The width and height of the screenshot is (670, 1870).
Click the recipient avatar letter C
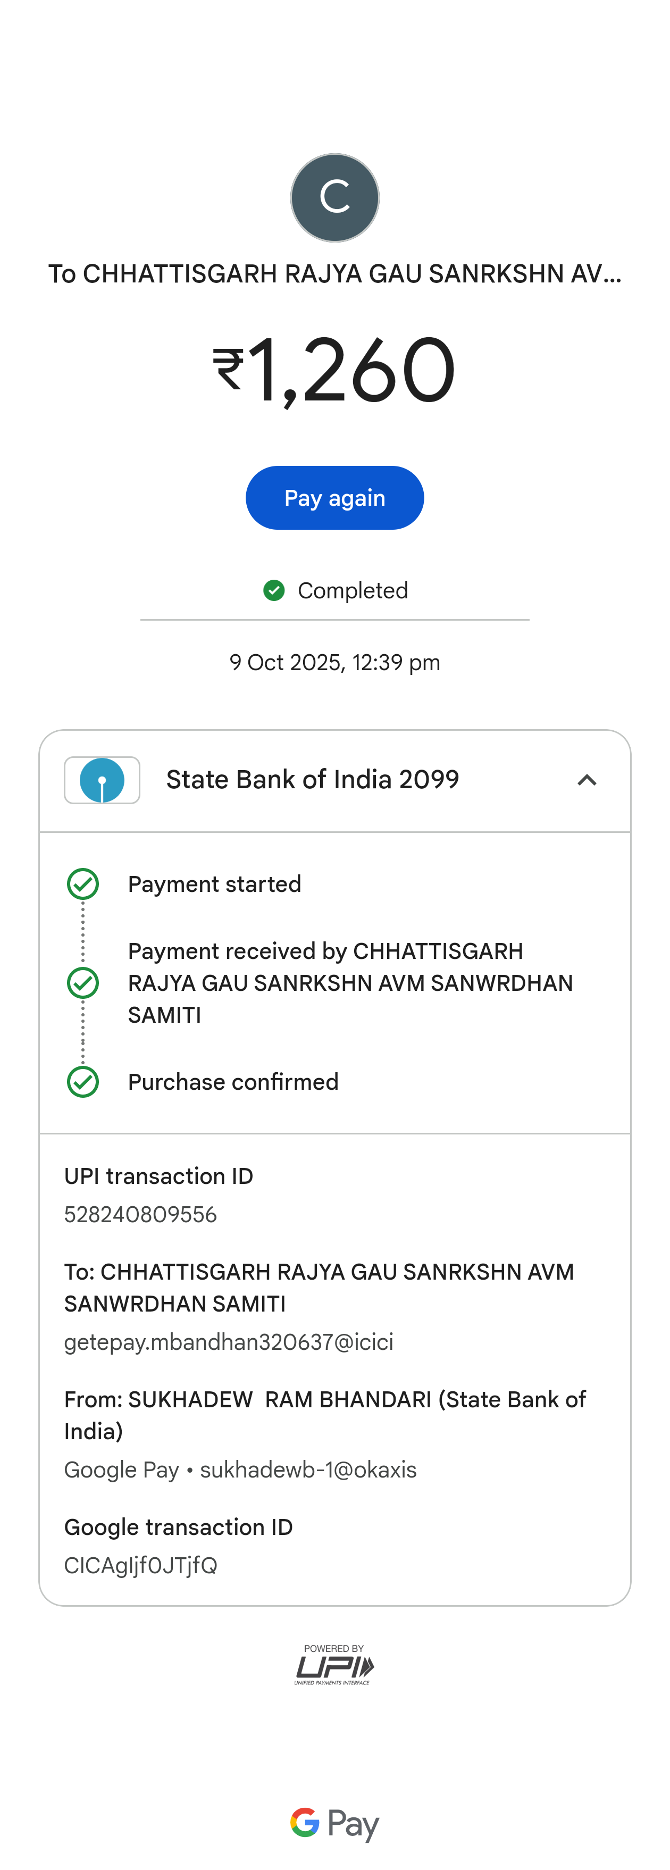click(334, 197)
